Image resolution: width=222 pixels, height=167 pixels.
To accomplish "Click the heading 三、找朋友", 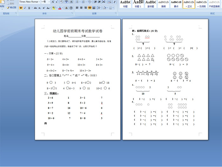I will (51, 93).
